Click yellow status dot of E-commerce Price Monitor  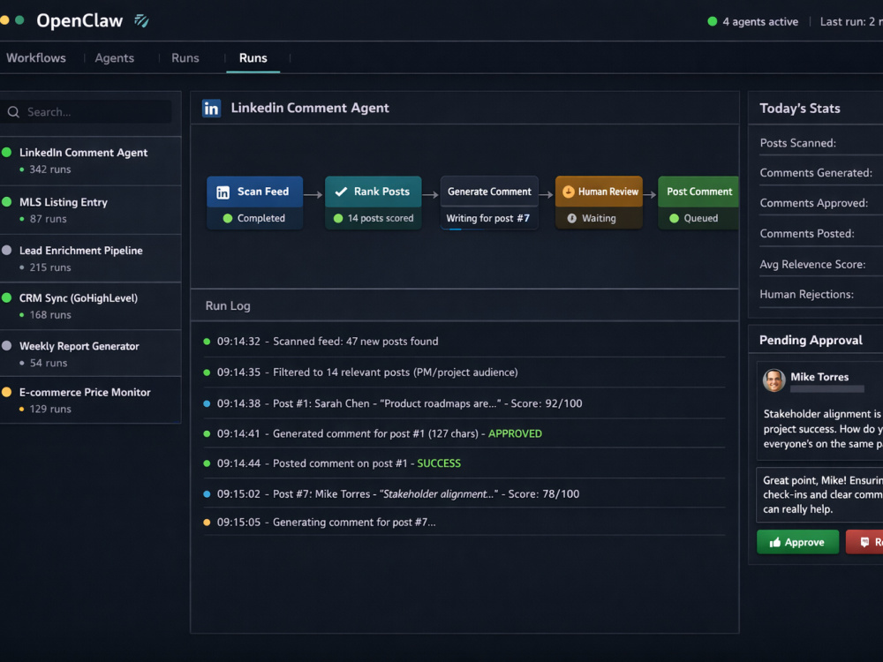7,392
